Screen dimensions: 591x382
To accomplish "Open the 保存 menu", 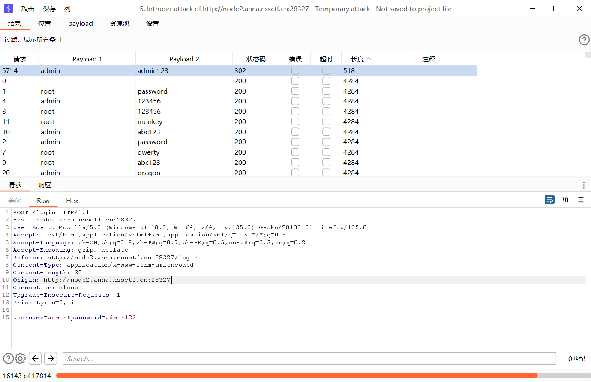I will pyautogui.click(x=49, y=9).
